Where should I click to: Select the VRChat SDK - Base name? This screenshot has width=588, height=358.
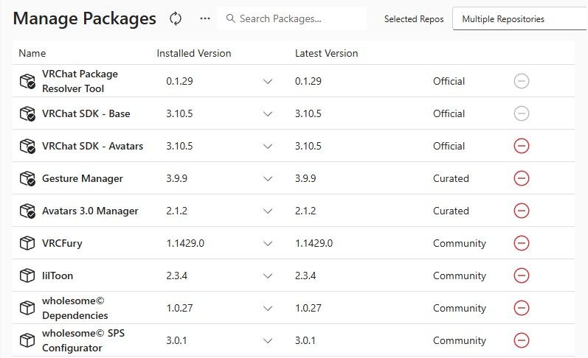pos(86,113)
